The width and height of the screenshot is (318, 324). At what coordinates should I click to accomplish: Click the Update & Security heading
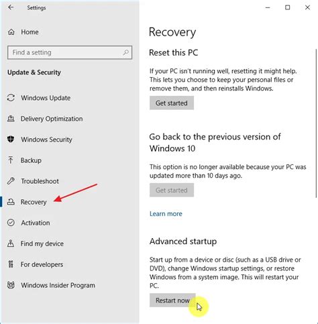point(34,72)
